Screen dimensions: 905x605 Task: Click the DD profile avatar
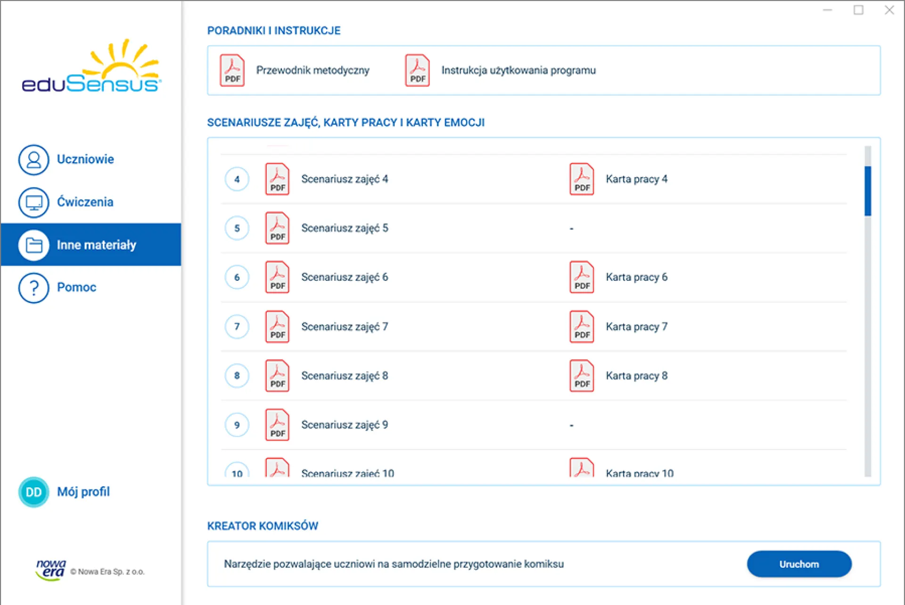tap(33, 492)
